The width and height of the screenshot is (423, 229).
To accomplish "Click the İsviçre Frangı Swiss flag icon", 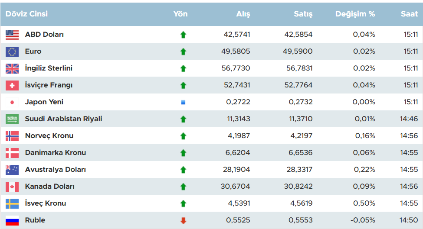I will [x=12, y=85].
